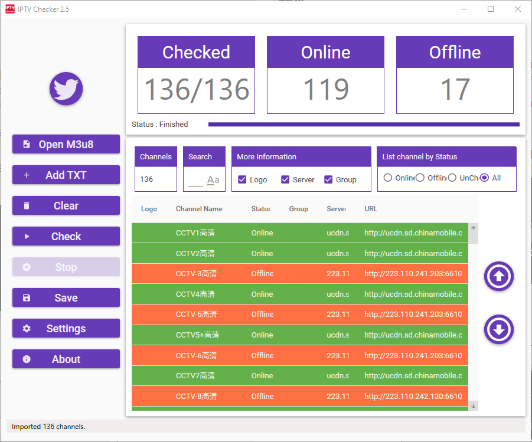This screenshot has width=532, height=442.
Task: Click the URL column header
Action: pos(371,209)
